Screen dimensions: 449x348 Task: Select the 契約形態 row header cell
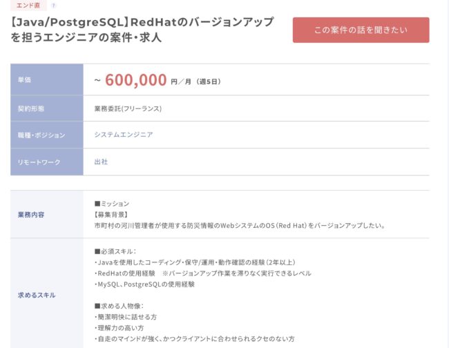click(x=47, y=108)
